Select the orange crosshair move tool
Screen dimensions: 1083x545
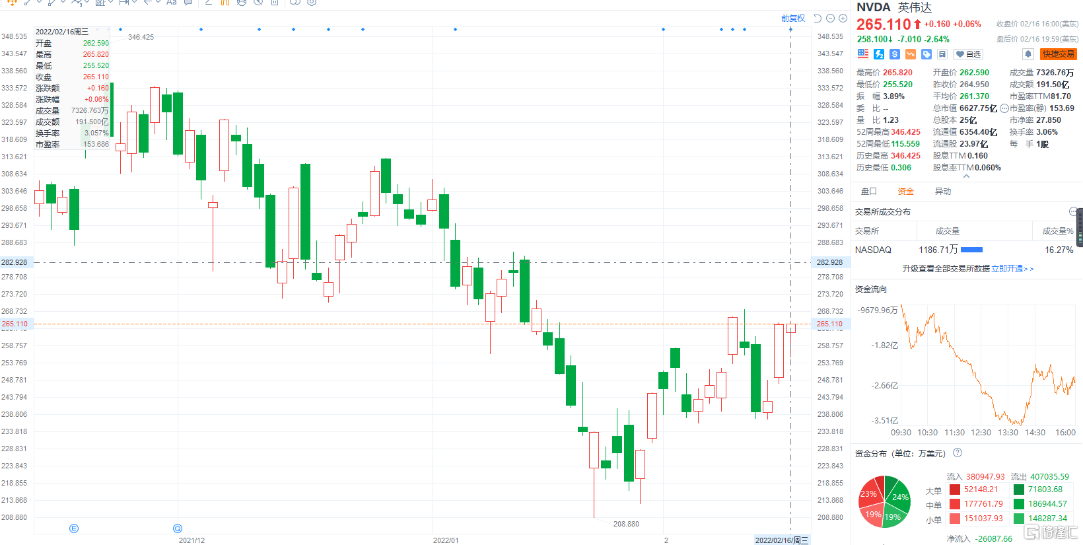tap(12, 3)
